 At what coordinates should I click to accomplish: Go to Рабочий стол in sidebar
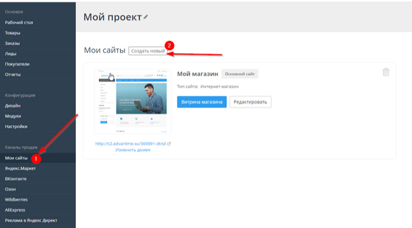point(19,22)
